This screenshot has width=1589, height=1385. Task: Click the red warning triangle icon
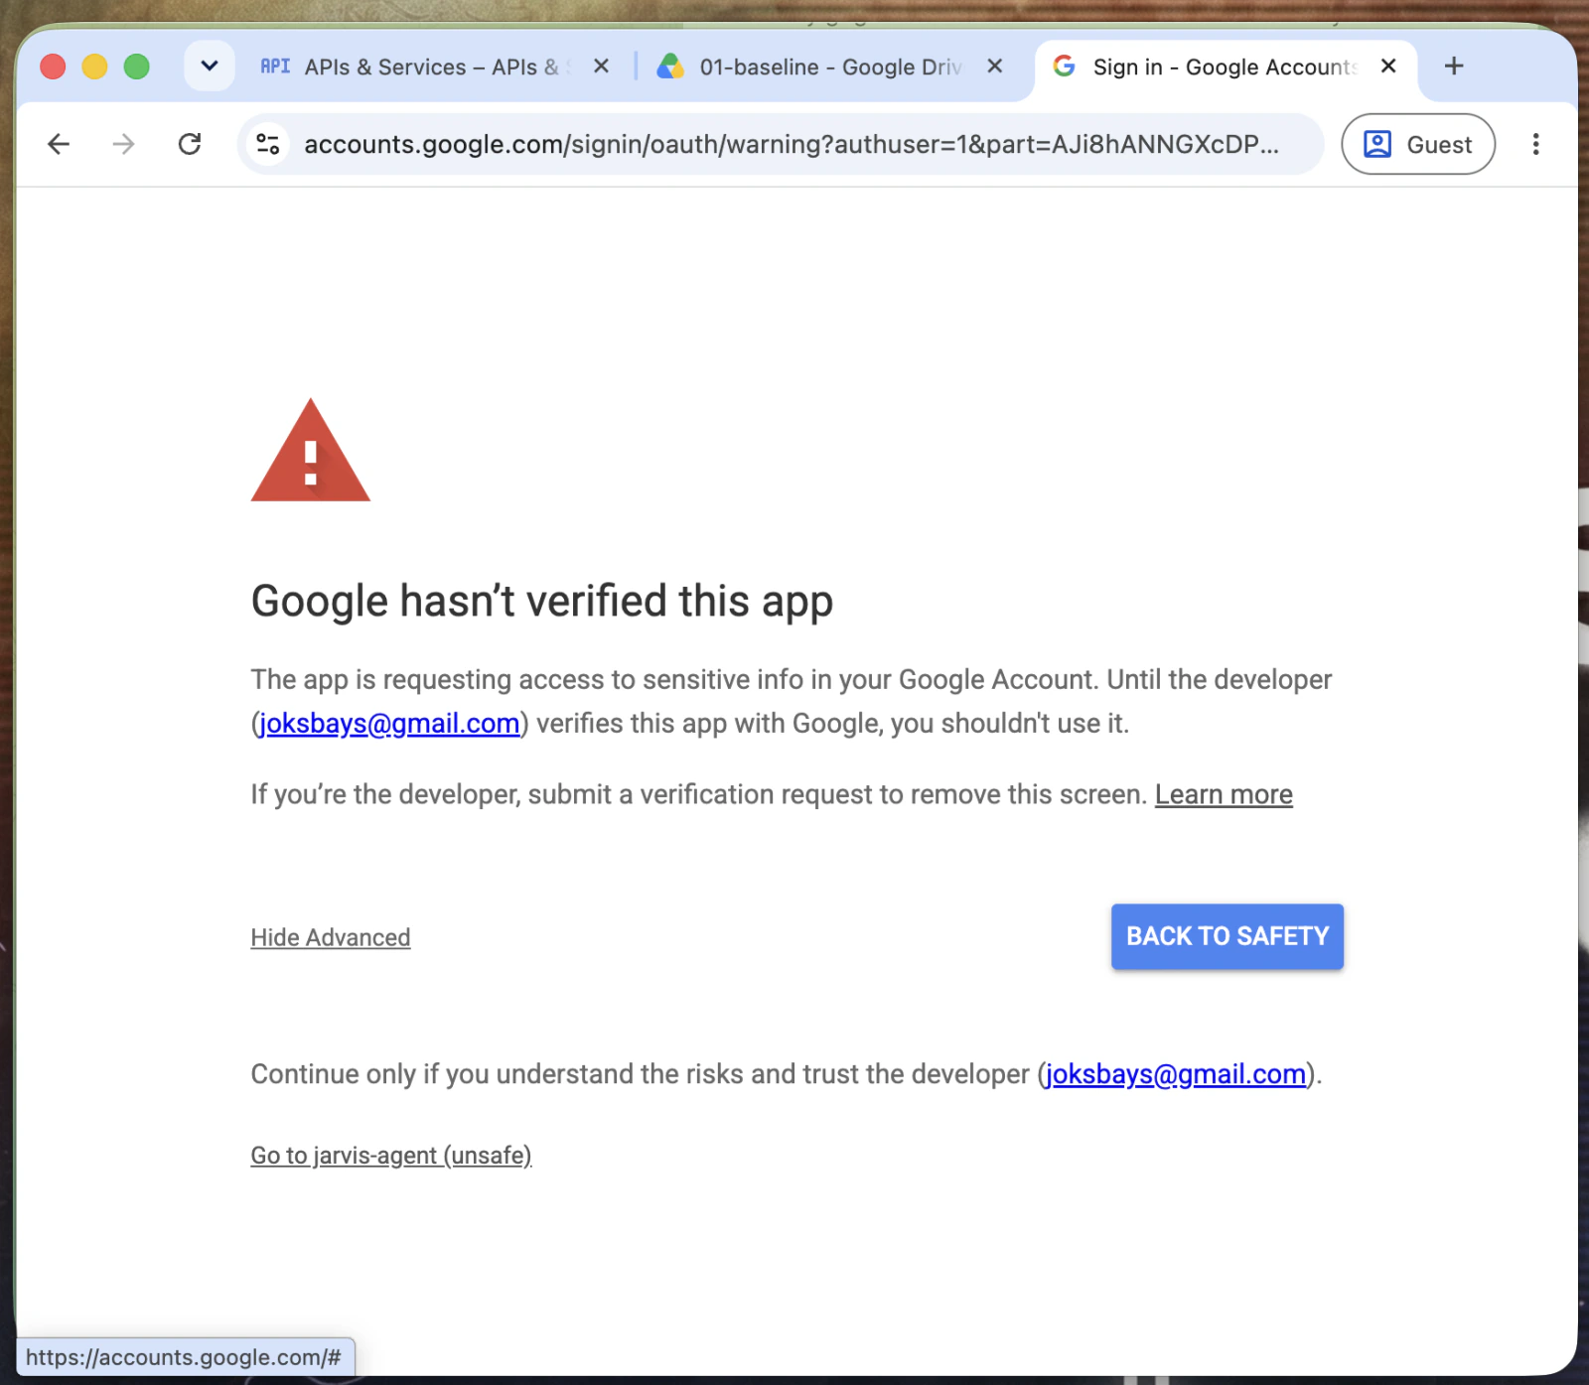(311, 451)
